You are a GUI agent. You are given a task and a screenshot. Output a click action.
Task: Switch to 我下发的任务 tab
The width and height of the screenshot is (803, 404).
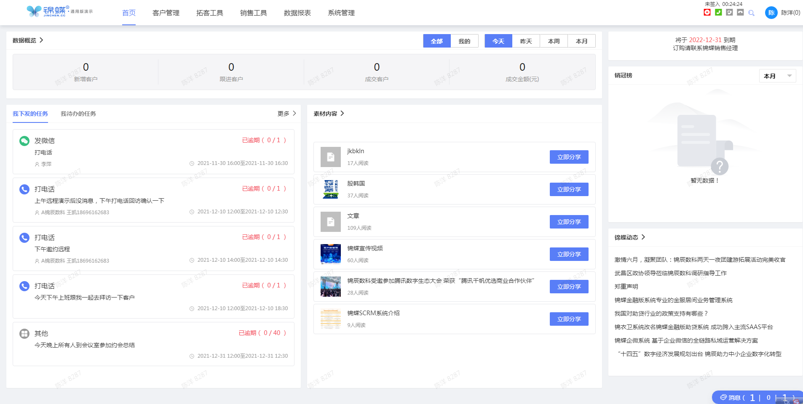tap(30, 114)
